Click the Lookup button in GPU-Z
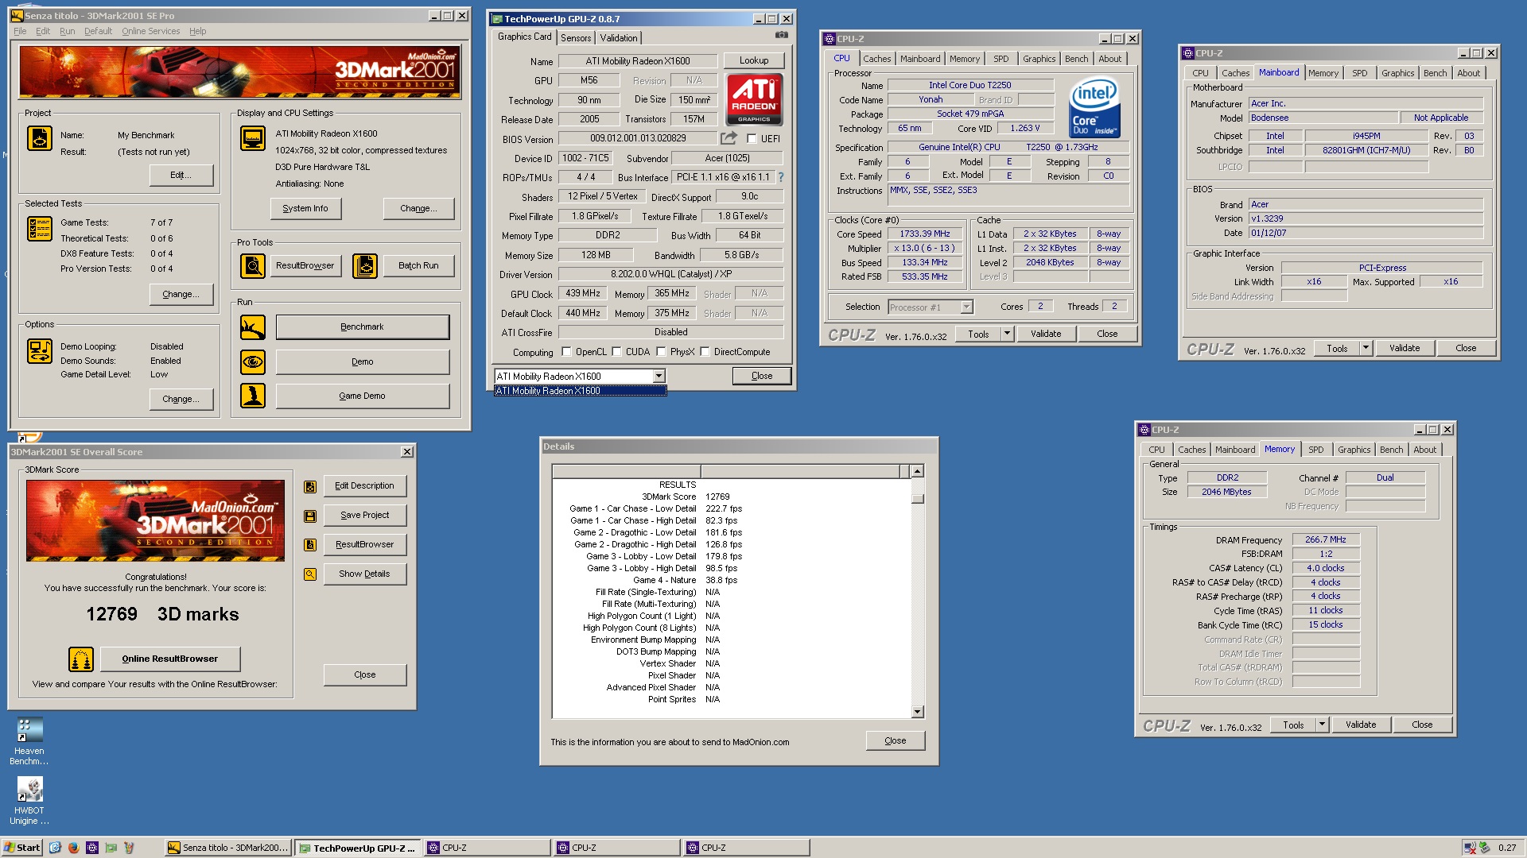Screen dimensions: 1527x858 pyautogui.click(x=754, y=60)
